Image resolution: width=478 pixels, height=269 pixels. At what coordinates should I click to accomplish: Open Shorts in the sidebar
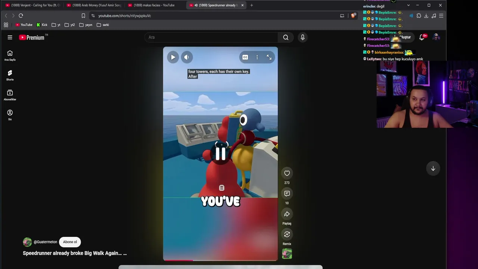[10, 75]
